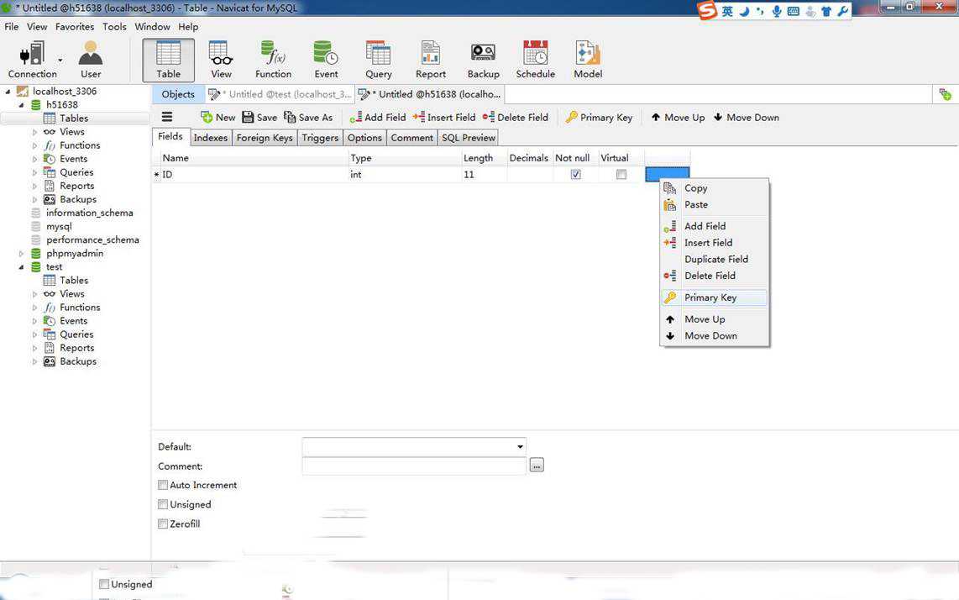Screen dimensions: 959x600
Task: Open the Window menu in the menu bar
Action: (x=152, y=27)
